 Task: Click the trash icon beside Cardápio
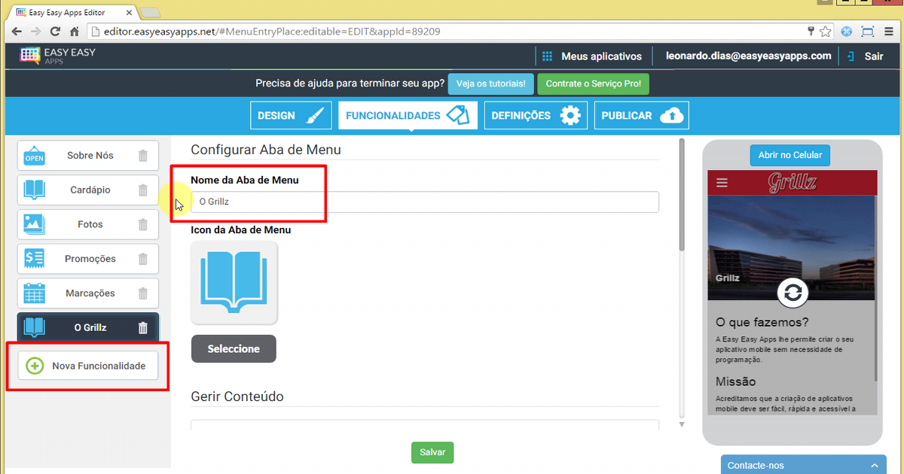pyautogui.click(x=143, y=190)
